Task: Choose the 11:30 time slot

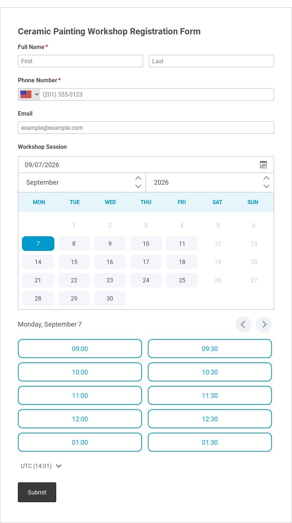Action: tap(210, 395)
